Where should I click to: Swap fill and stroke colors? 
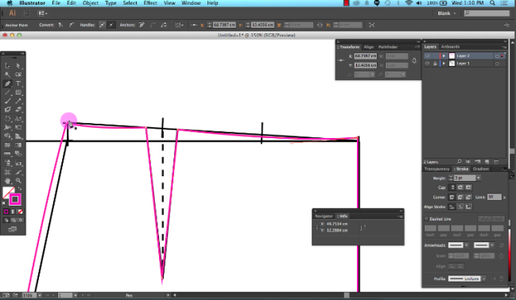click(x=20, y=189)
